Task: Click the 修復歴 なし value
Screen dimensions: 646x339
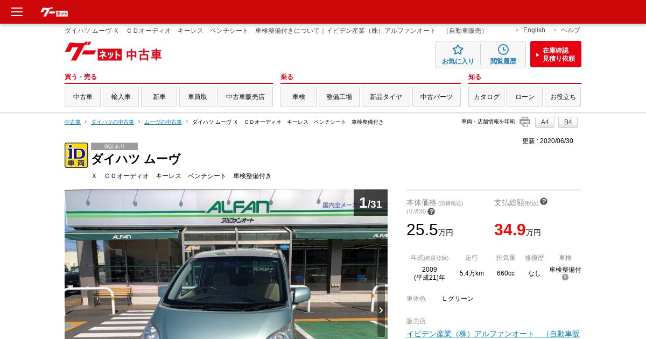Action: [534, 273]
